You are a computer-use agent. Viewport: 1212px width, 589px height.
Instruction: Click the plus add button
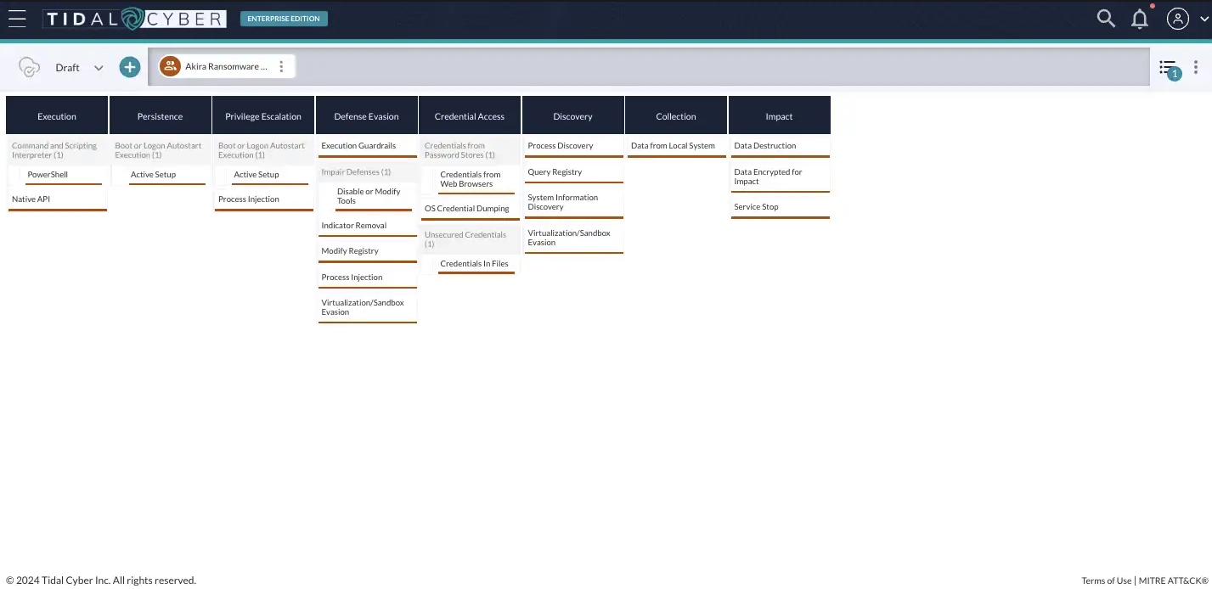coord(129,67)
